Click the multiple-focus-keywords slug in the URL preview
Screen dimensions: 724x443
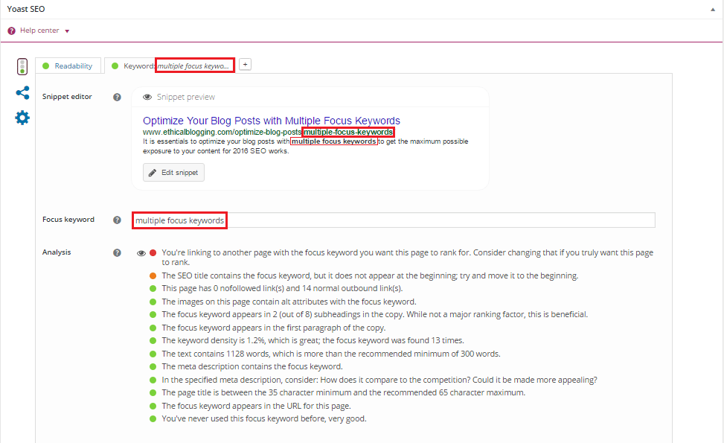pyautogui.click(x=348, y=131)
